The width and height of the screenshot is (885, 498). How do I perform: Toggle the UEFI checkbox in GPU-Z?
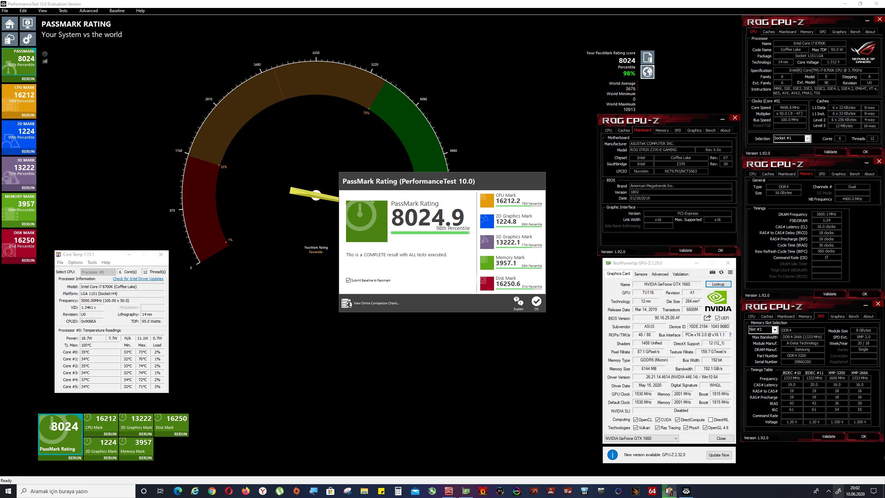tap(717, 318)
